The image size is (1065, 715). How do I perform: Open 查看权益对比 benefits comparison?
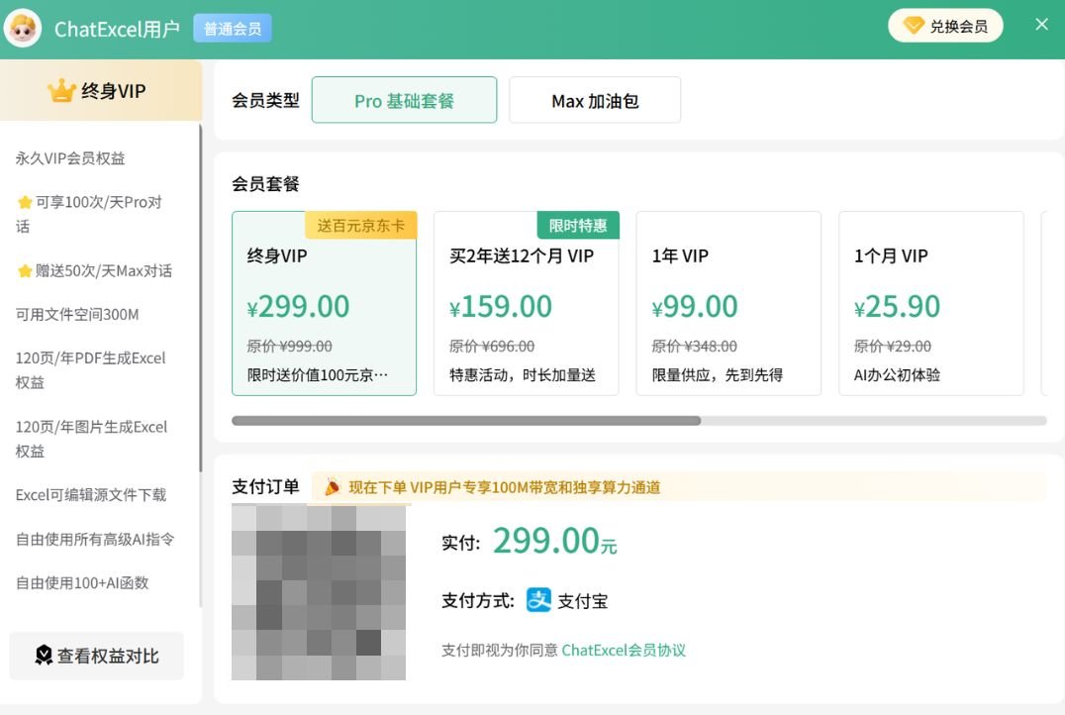(x=96, y=656)
